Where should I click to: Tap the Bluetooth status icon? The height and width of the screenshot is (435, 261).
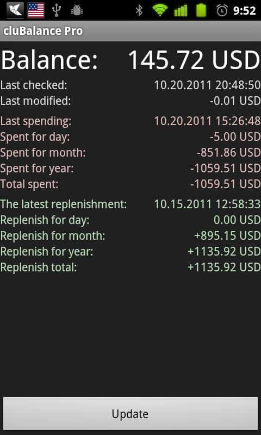click(x=139, y=10)
